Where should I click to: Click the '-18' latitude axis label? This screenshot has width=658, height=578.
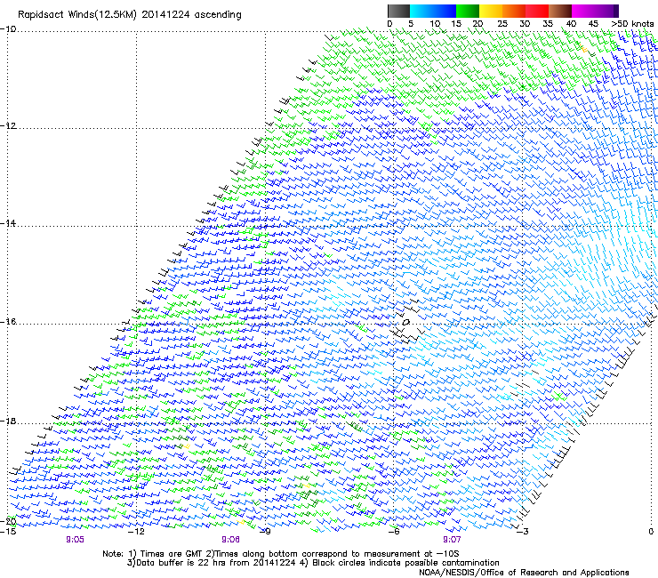8,421
